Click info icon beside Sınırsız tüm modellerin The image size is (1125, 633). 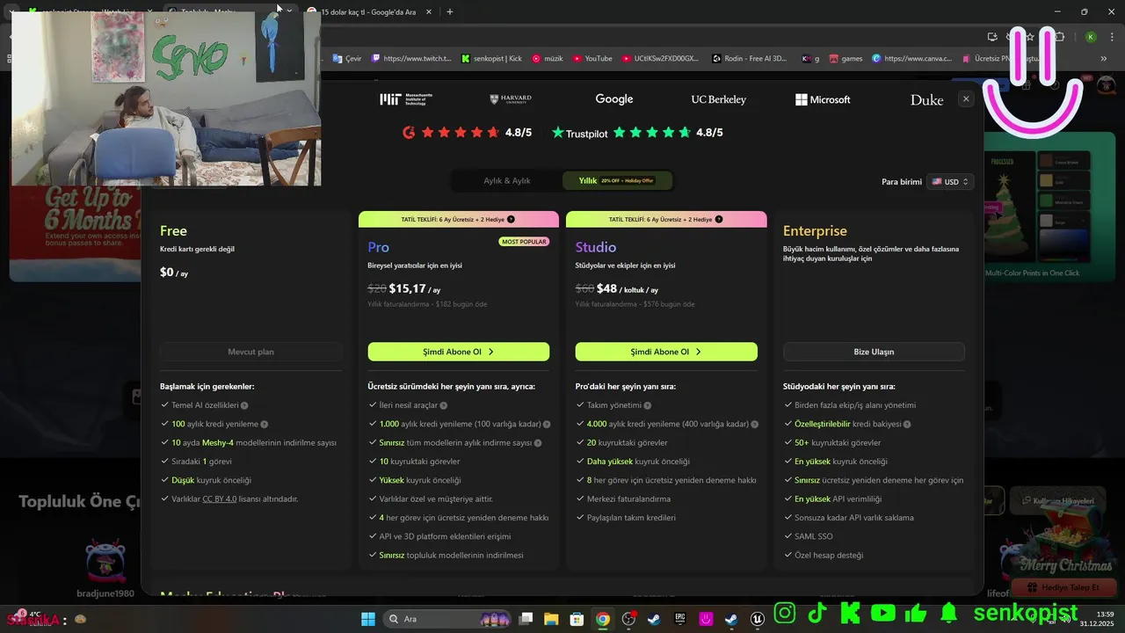pos(538,443)
